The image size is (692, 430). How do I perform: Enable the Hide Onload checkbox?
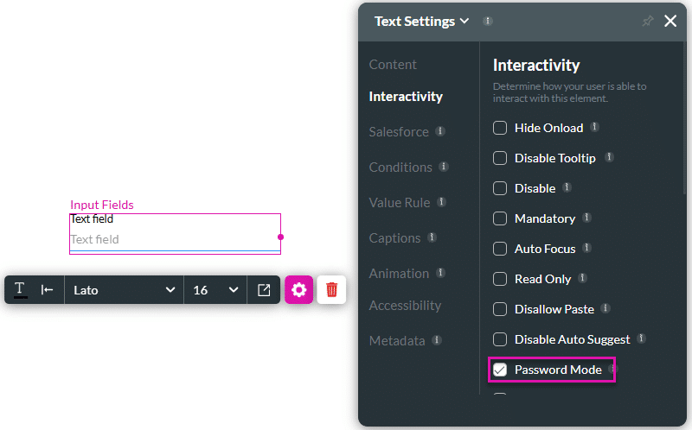click(x=500, y=128)
